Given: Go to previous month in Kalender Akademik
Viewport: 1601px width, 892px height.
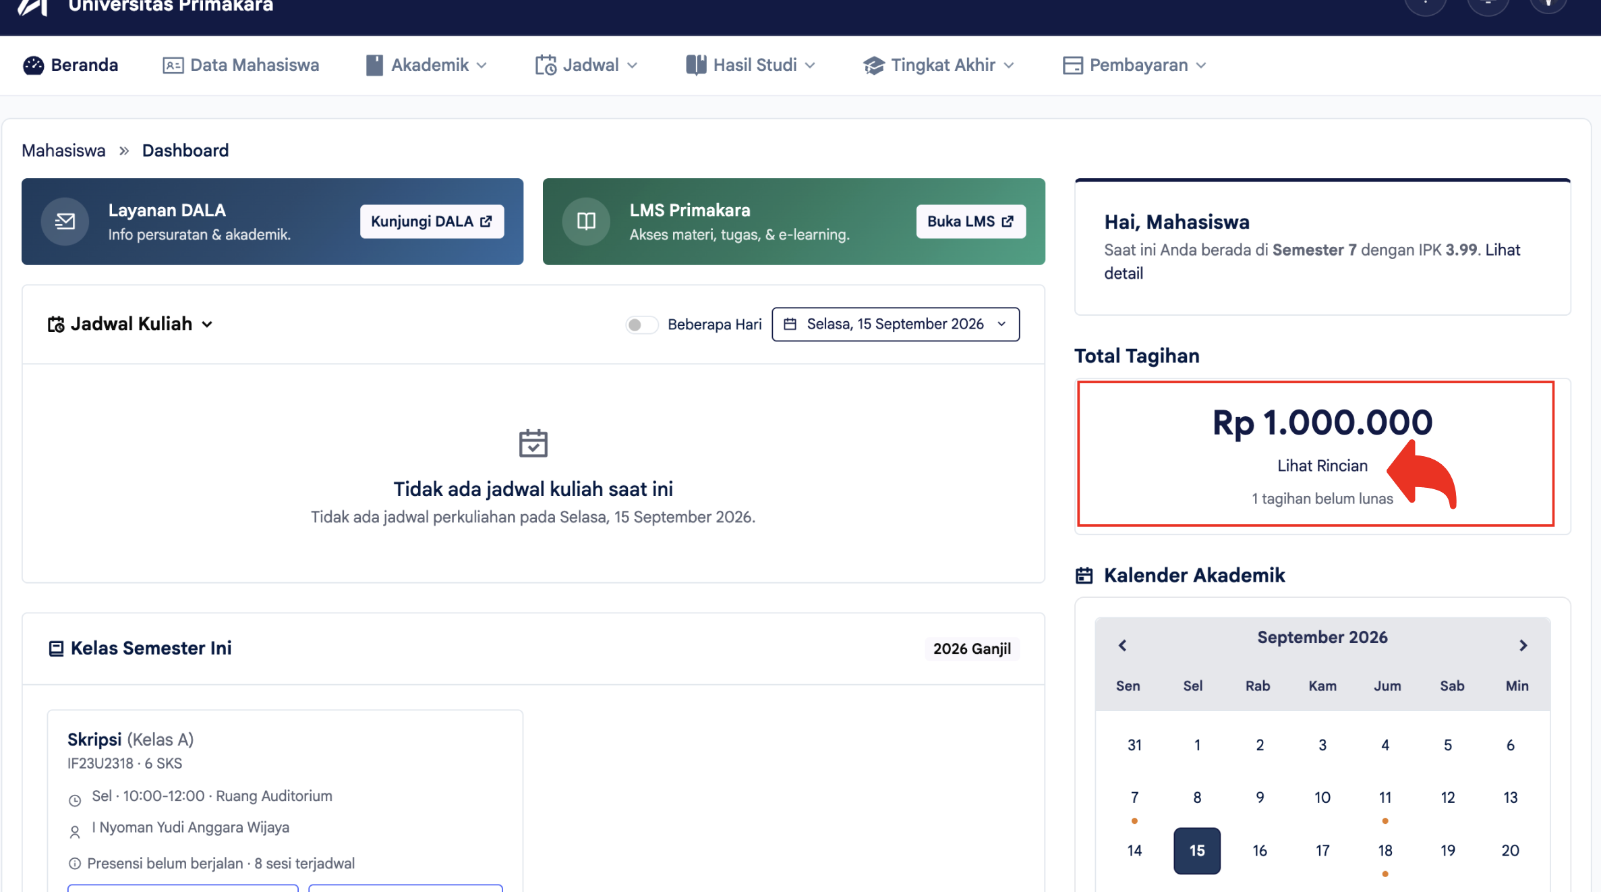Looking at the screenshot, I should [1122, 646].
